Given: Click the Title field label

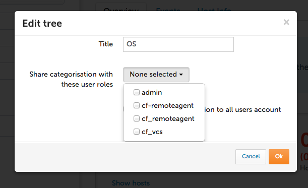Looking at the screenshot, I should (x=106, y=44).
